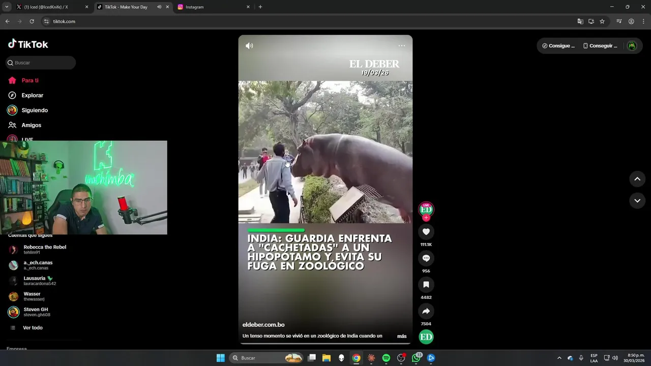Click the TikTok Buscar search field
This screenshot has width=651, height=366.
click(x=41, y=63)
